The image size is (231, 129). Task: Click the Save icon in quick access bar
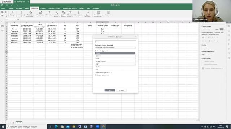pyautogui.click(x=3, y=5)
